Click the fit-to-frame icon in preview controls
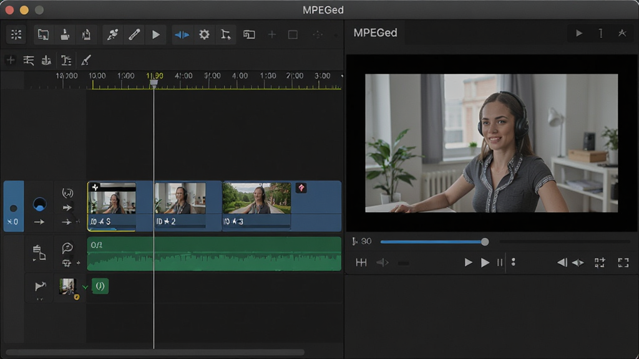Screen dimensions: 639x359 (600, 263)
